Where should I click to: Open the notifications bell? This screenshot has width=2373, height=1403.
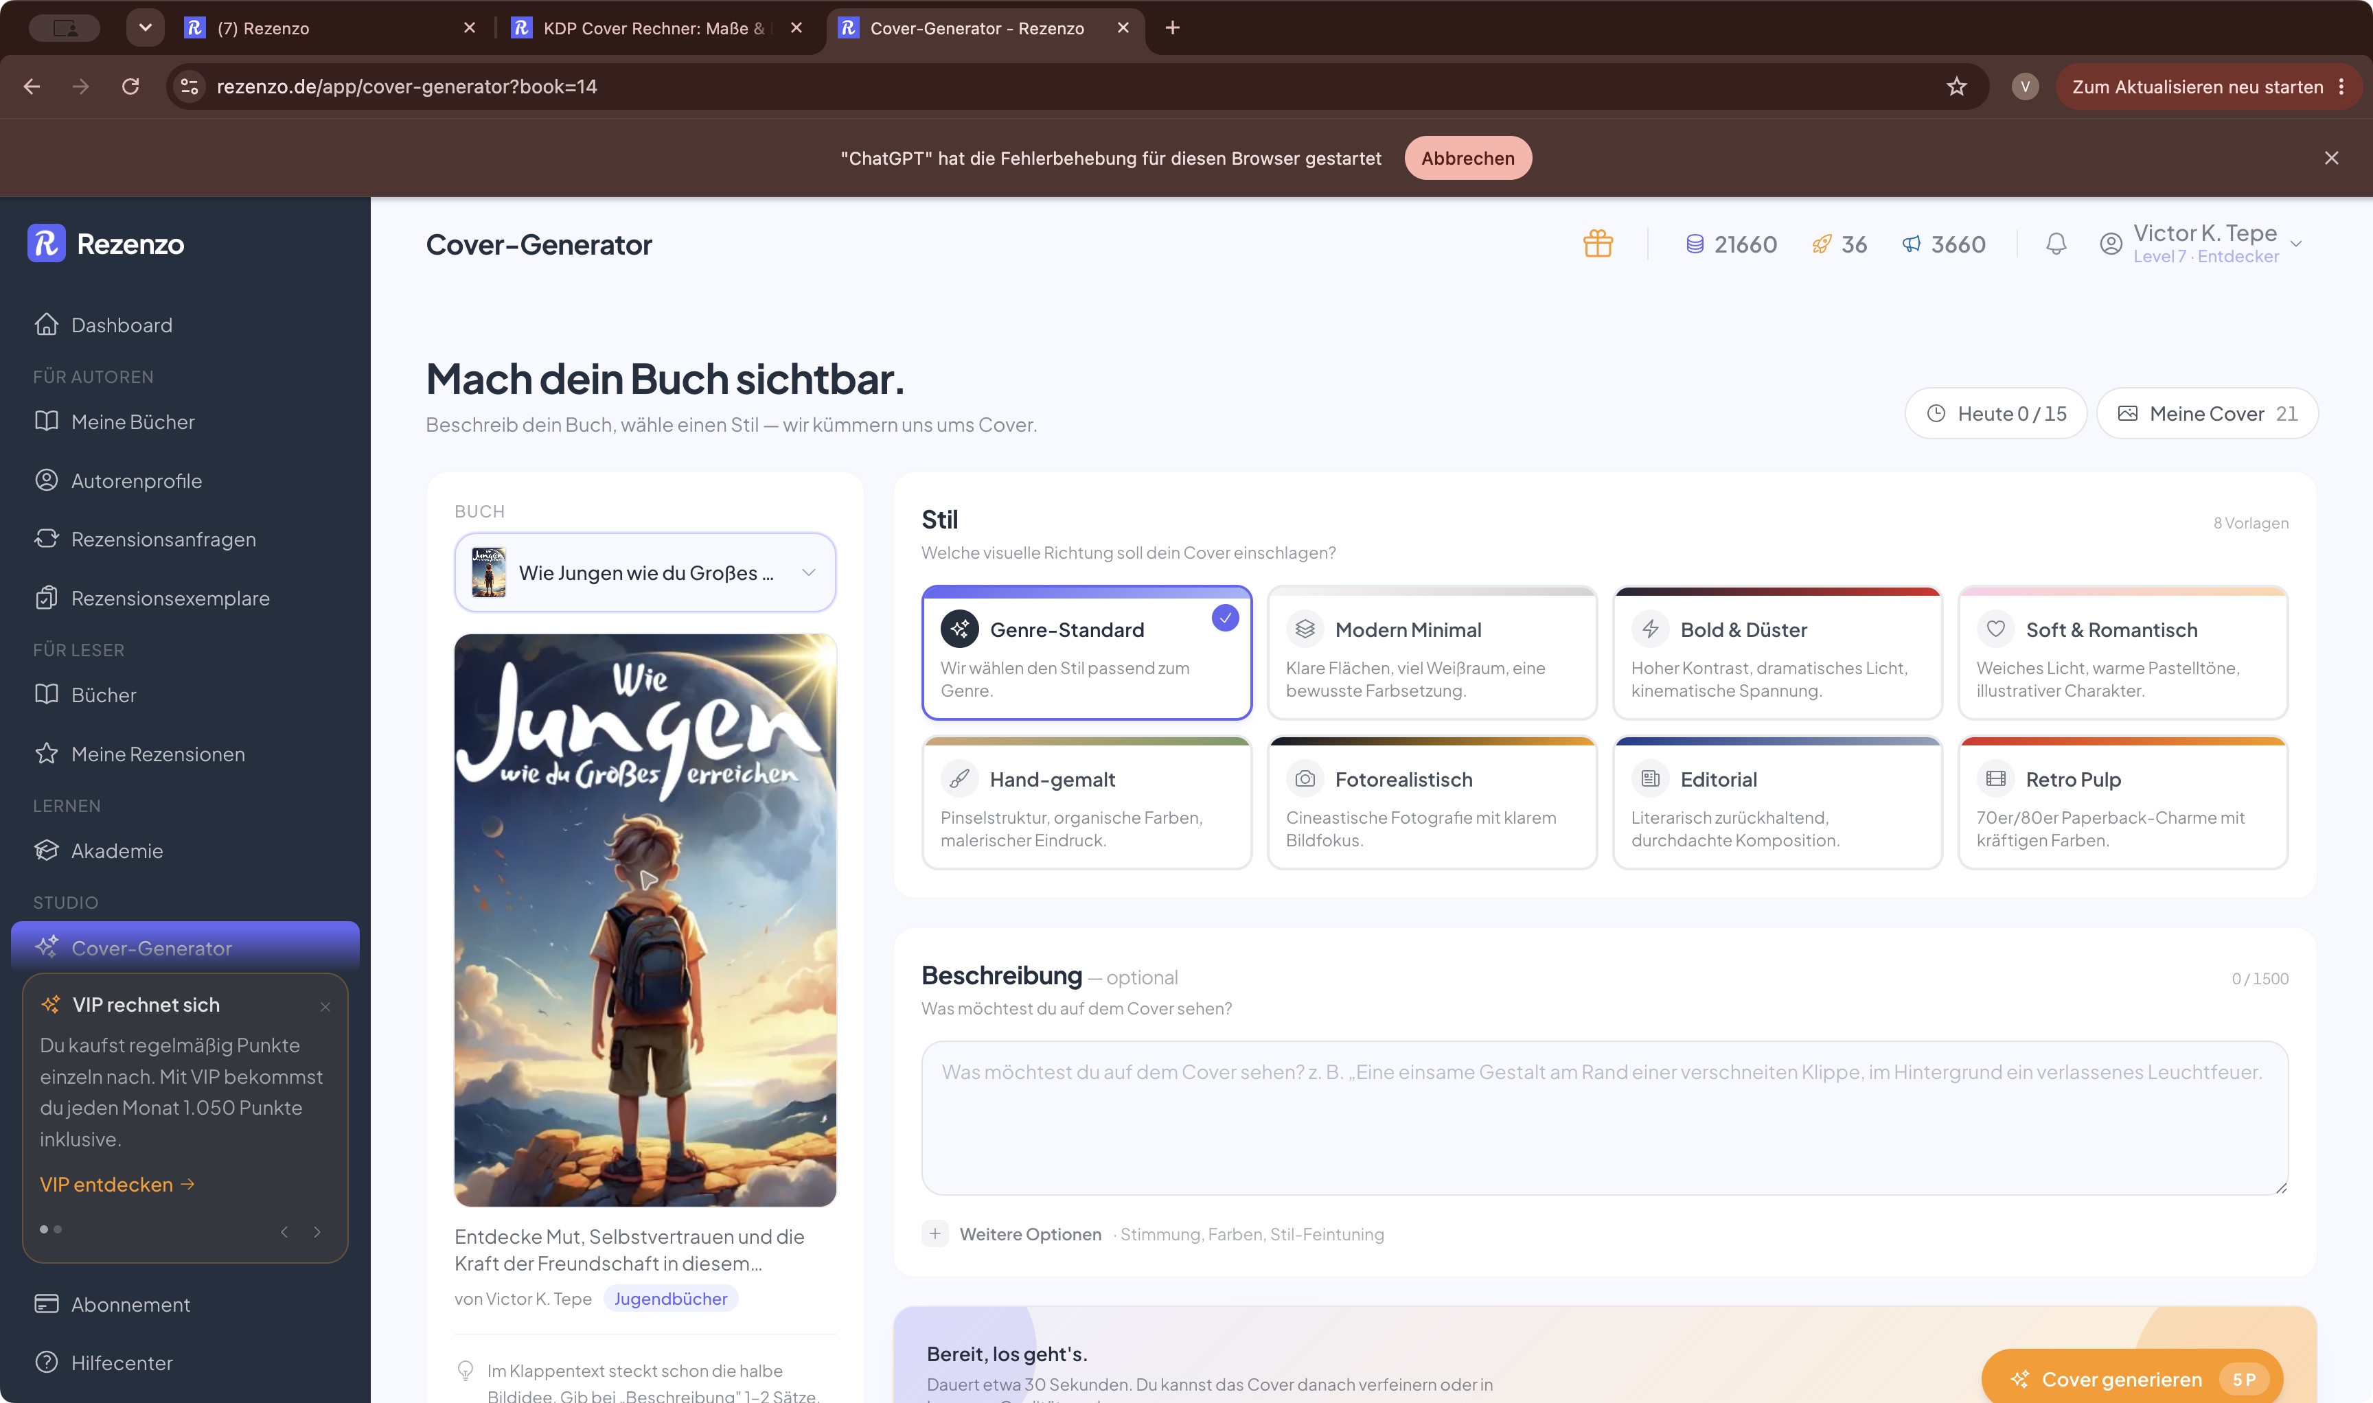pos(2055,244)
